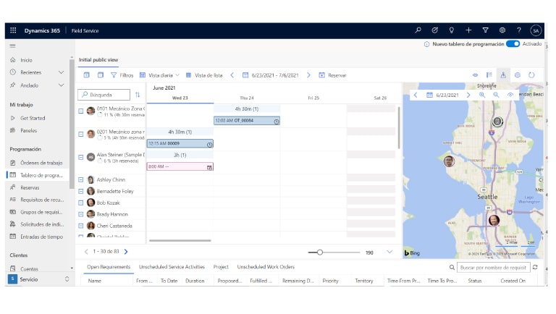The image size is (556, 314).
Task: Open the Dynamics 365 app launcher grid
Action: pos(13,30)
